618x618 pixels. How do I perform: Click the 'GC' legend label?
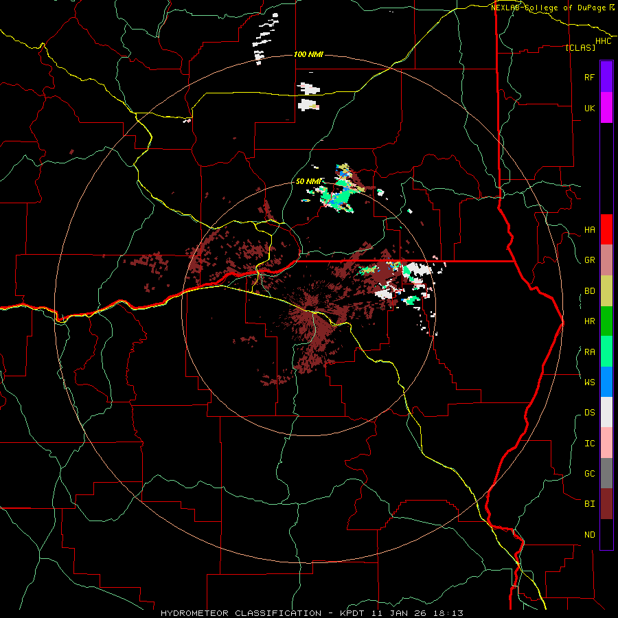(589, 474)
